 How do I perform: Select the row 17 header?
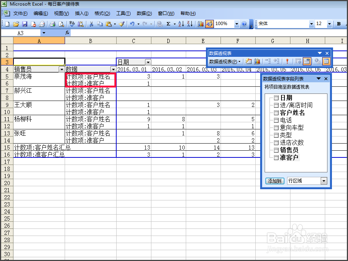coord(7,162)
